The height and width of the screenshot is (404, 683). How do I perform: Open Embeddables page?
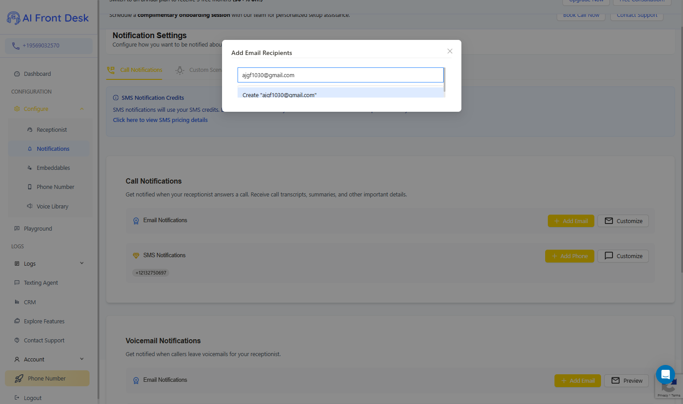[x=53, y=168]
